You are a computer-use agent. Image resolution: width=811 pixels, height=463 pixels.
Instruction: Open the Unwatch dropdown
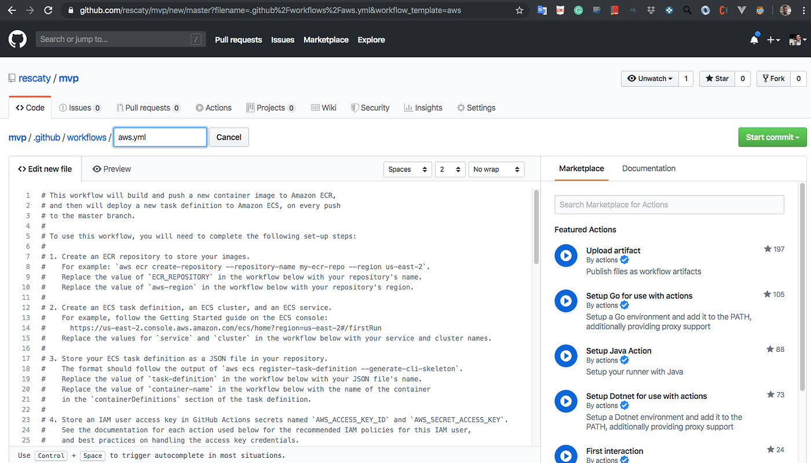pyautogui.click(x=649, y=78)
